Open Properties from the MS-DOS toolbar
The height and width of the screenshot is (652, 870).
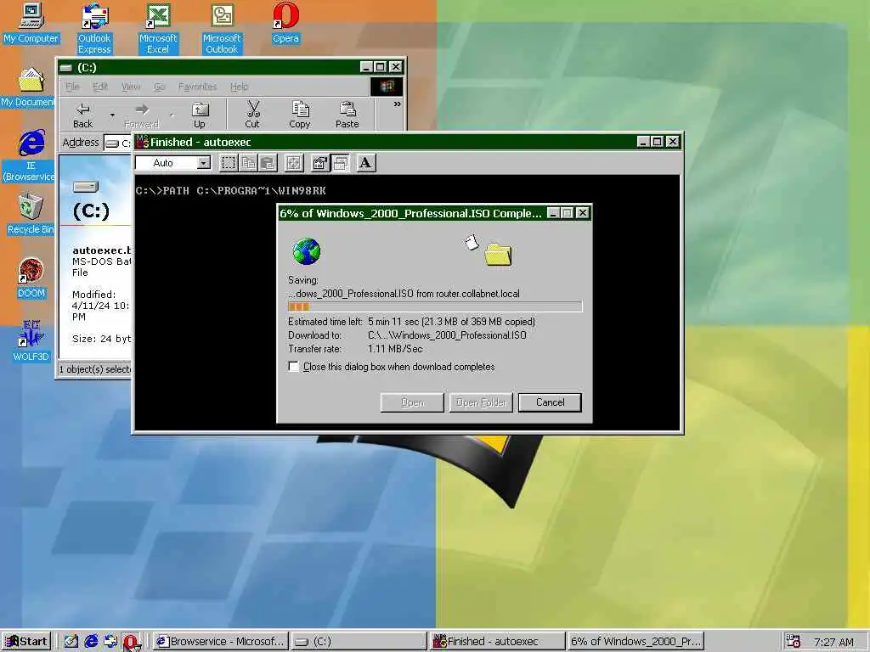pos(319,162)
